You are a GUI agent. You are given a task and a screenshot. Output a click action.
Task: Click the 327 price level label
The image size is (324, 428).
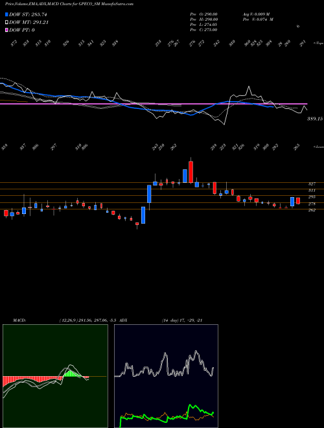pos(312,184)
